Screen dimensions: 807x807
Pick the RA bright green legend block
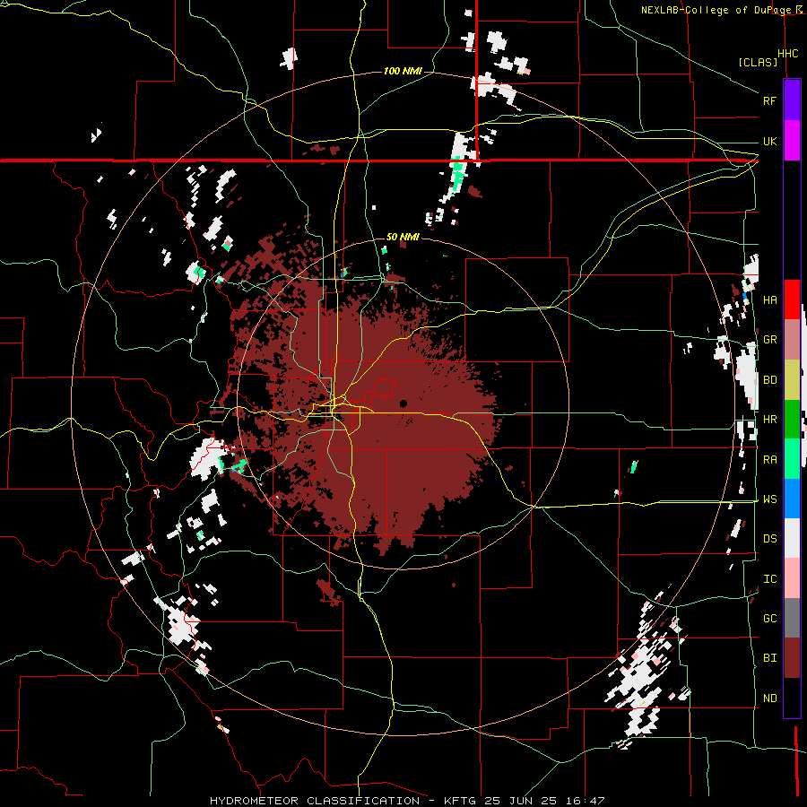(792, 459)
